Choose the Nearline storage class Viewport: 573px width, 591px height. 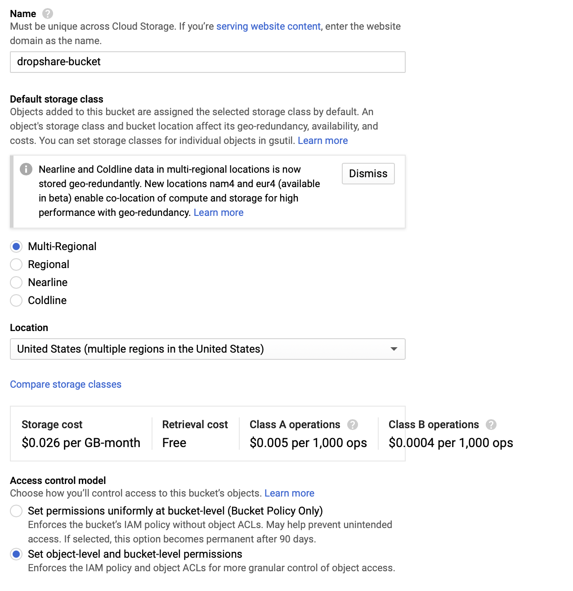click(16, 282)
